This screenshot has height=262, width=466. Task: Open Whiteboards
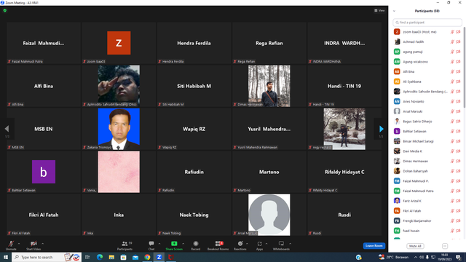pos(281,245)
